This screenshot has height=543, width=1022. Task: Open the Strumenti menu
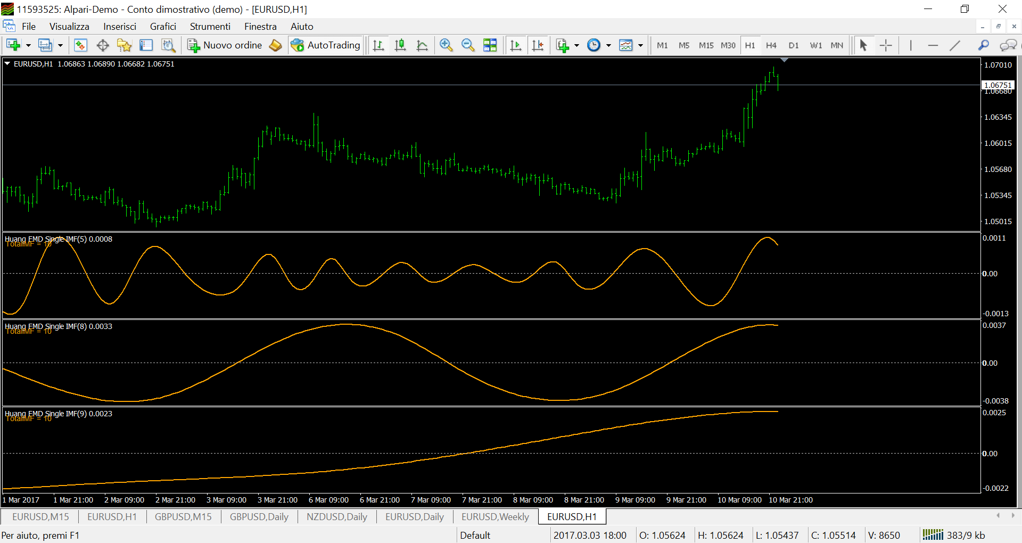210,27
